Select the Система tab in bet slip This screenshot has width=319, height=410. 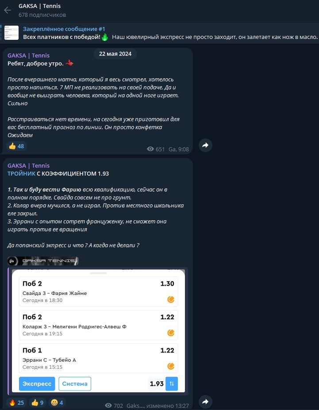pos(75,383)
